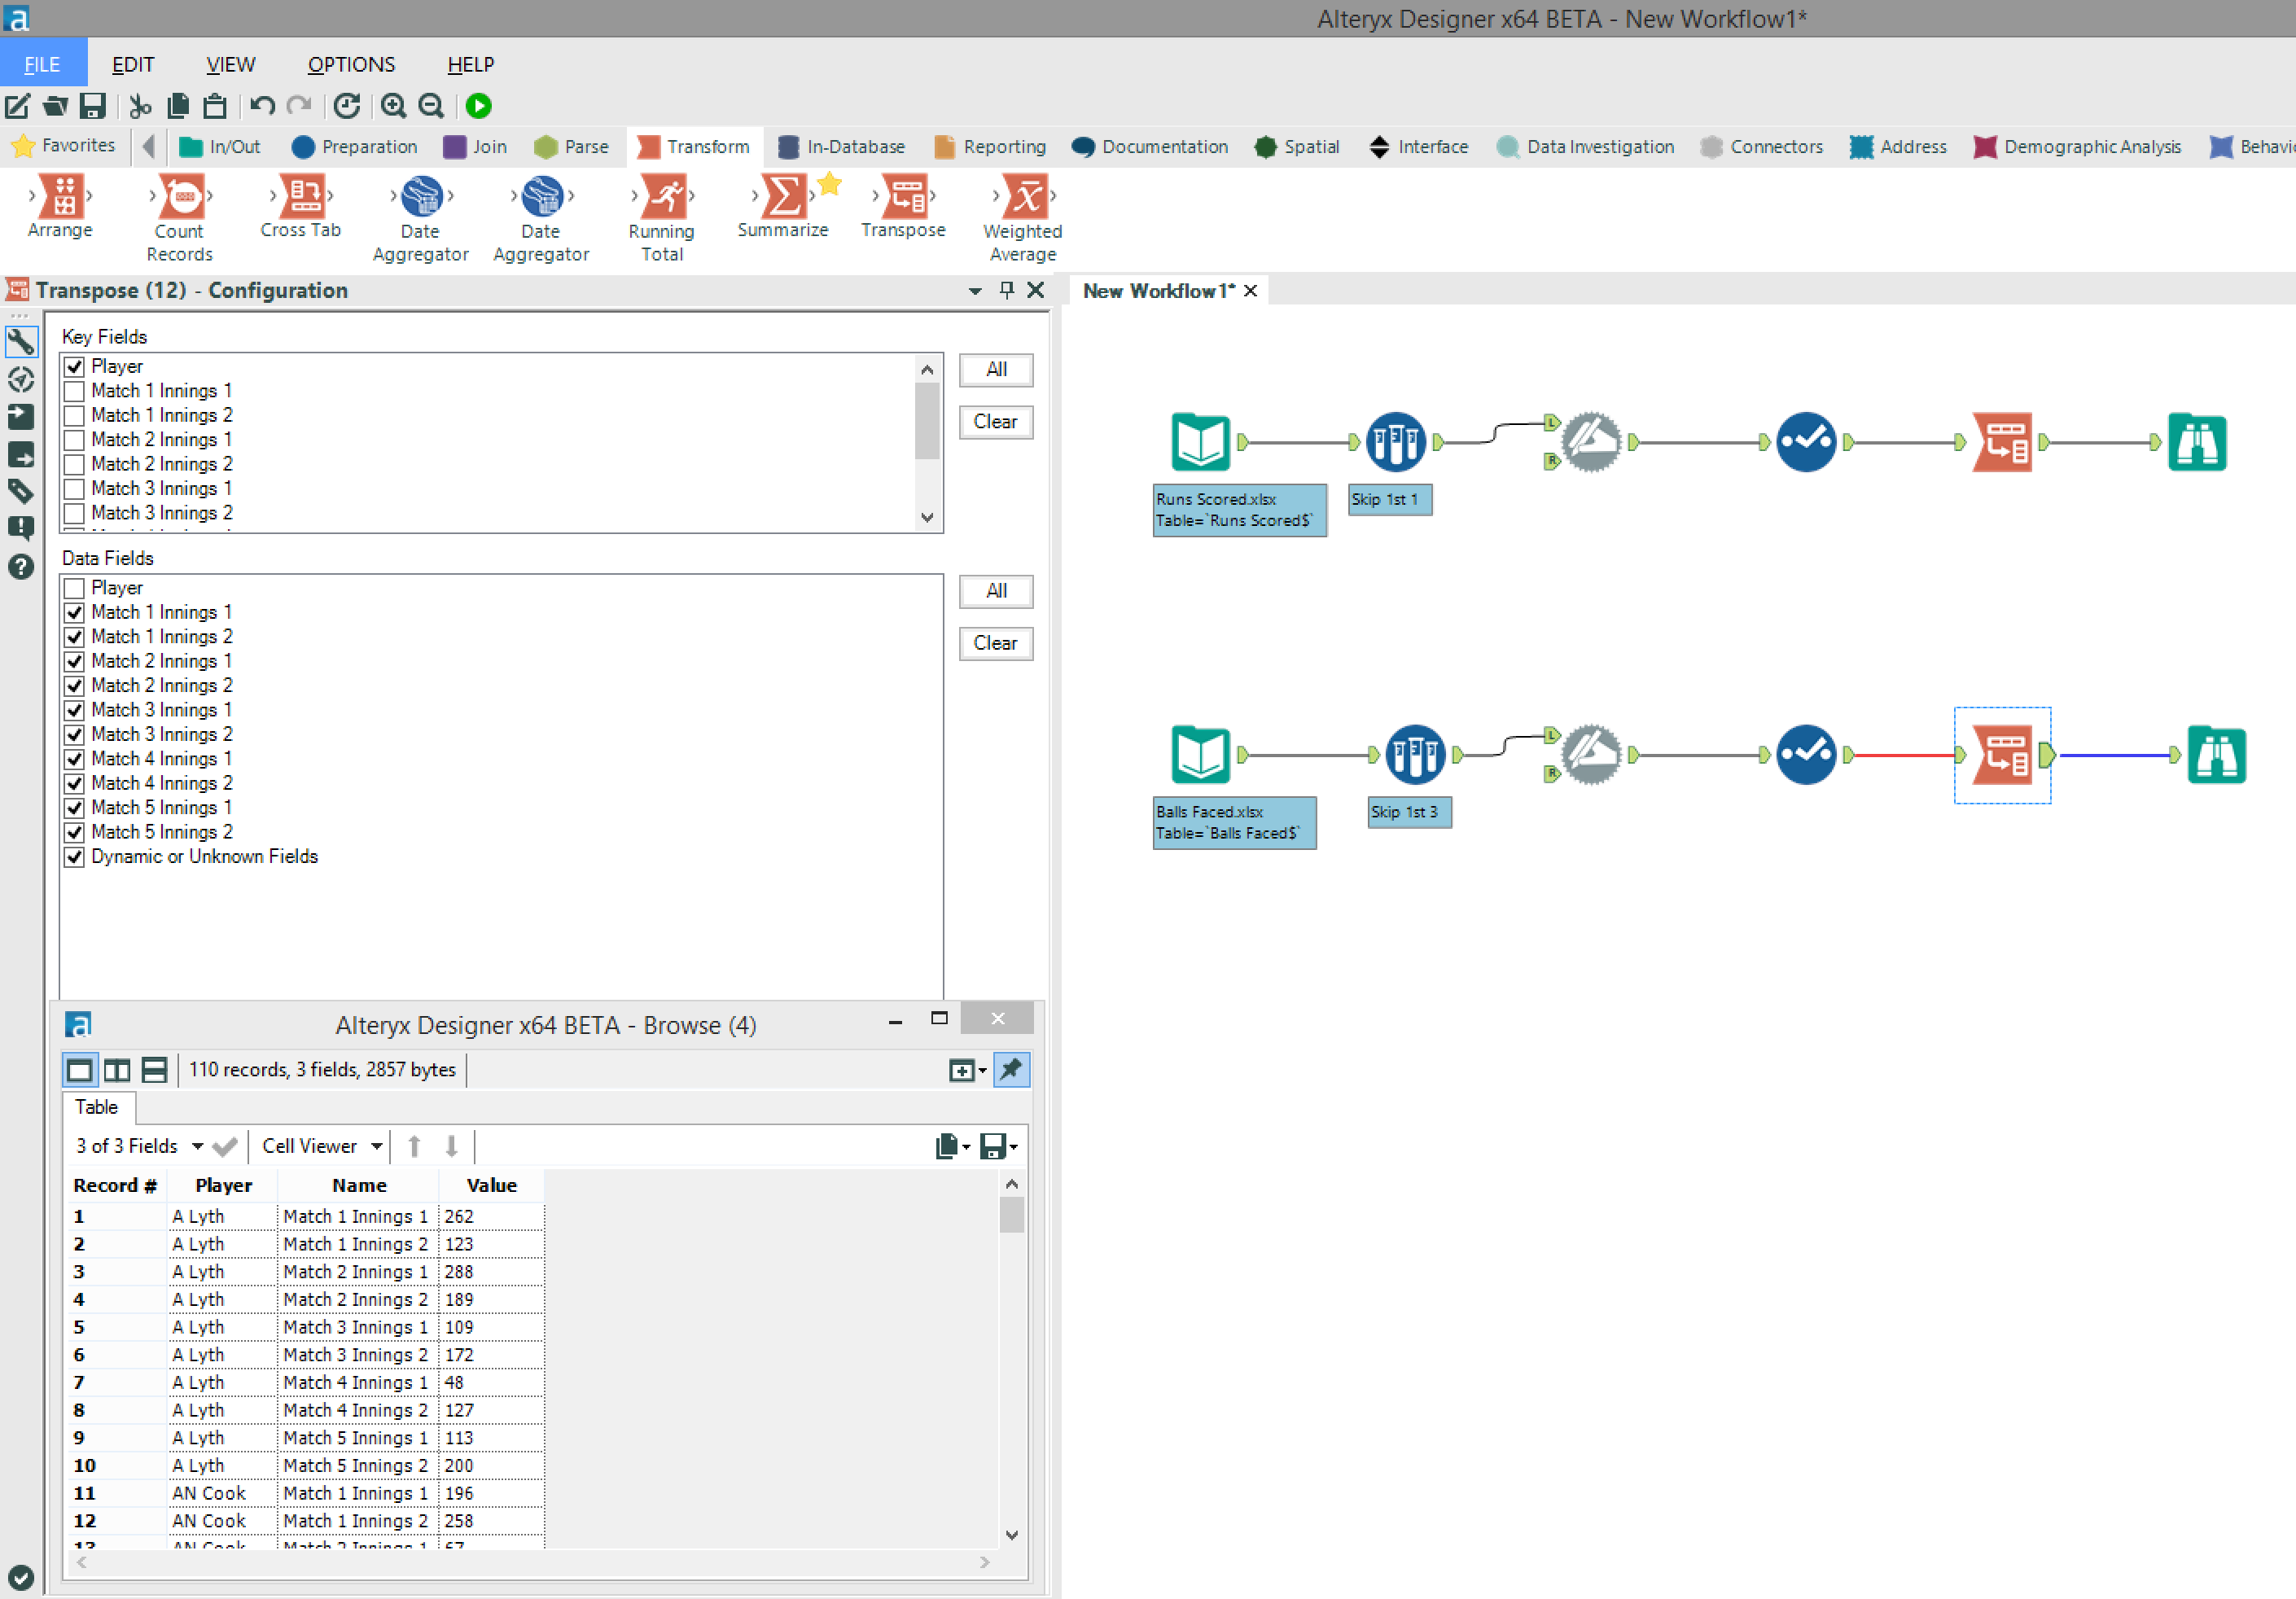Select the Count Records tool
This screenshot has height=1599, width=2296.
180,219
